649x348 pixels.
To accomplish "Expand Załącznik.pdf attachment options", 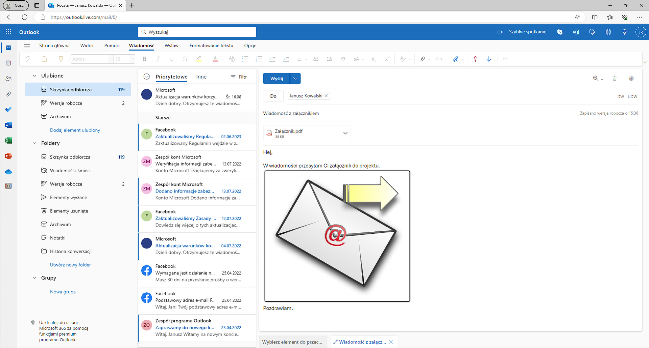I will pos(345,133).
